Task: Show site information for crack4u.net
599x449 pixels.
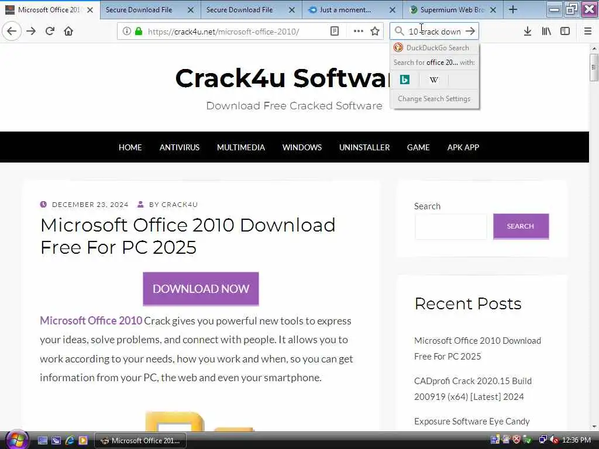Action: (126, 32)
